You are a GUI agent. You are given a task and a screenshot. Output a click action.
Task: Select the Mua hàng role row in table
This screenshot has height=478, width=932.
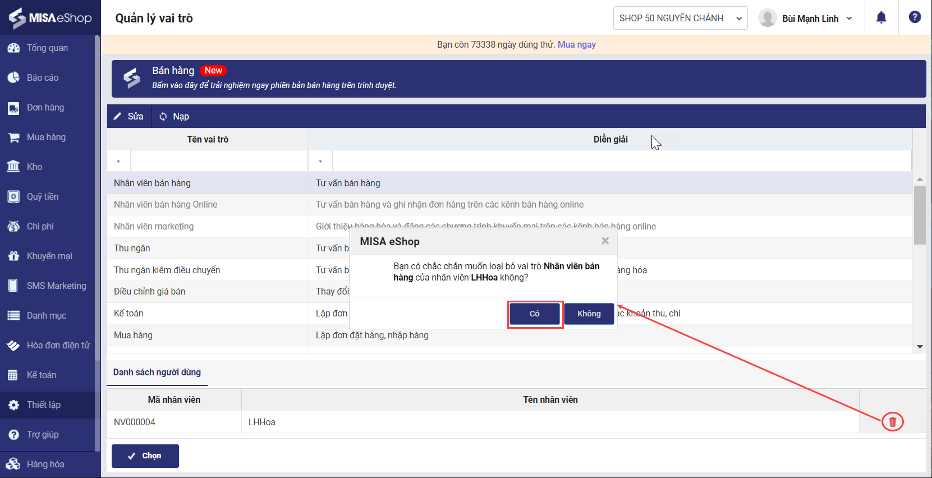(x=509, y=335)
